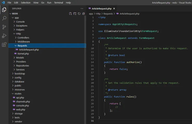192x124 pixels.
Task: Open the Extensions view
Action: [x=4, y=45]
